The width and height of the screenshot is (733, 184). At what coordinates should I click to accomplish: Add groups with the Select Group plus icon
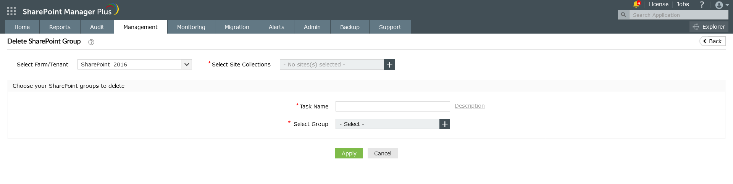coord(445,124)
